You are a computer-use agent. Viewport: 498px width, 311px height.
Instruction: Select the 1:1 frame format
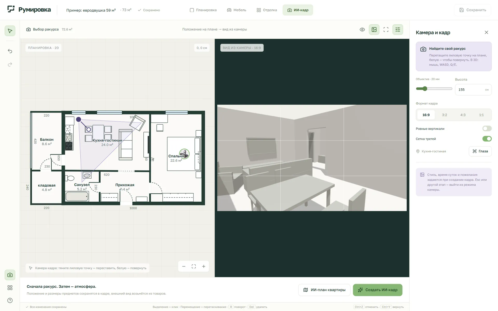481,115
